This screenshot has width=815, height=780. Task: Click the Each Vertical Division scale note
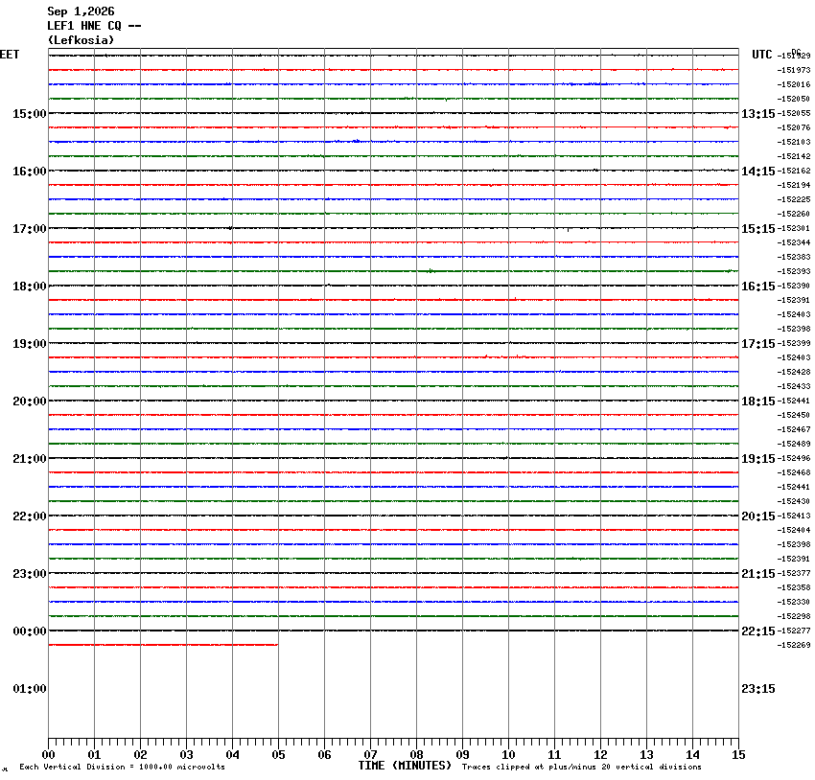click(x=122, y=767)
